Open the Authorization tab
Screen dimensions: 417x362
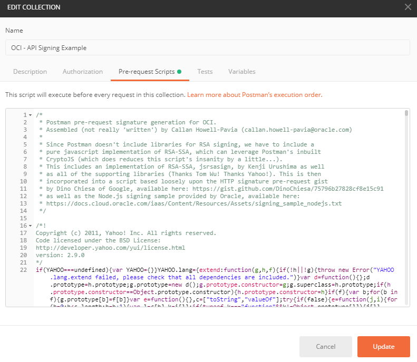pyautogui.click(x=83, y=72)
